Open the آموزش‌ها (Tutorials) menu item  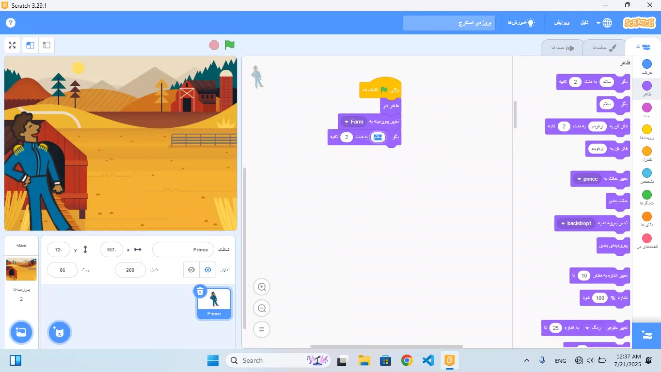coord(521,23)
